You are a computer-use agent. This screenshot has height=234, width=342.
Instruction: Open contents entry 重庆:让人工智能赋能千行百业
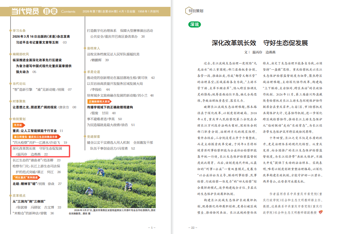(34, 131)
